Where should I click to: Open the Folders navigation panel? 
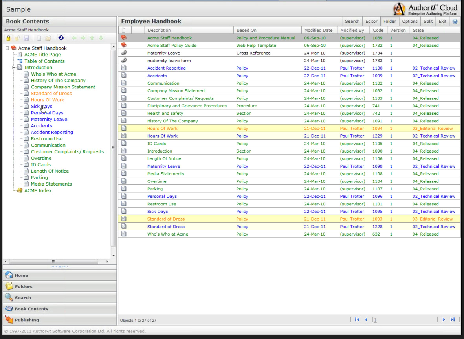59,287
